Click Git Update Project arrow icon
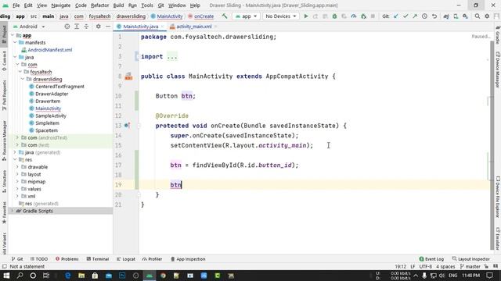This screenshot has height=281, width=501. click(x=396, y=16)
